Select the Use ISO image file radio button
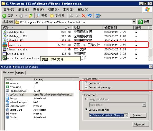 coord(86,110)
